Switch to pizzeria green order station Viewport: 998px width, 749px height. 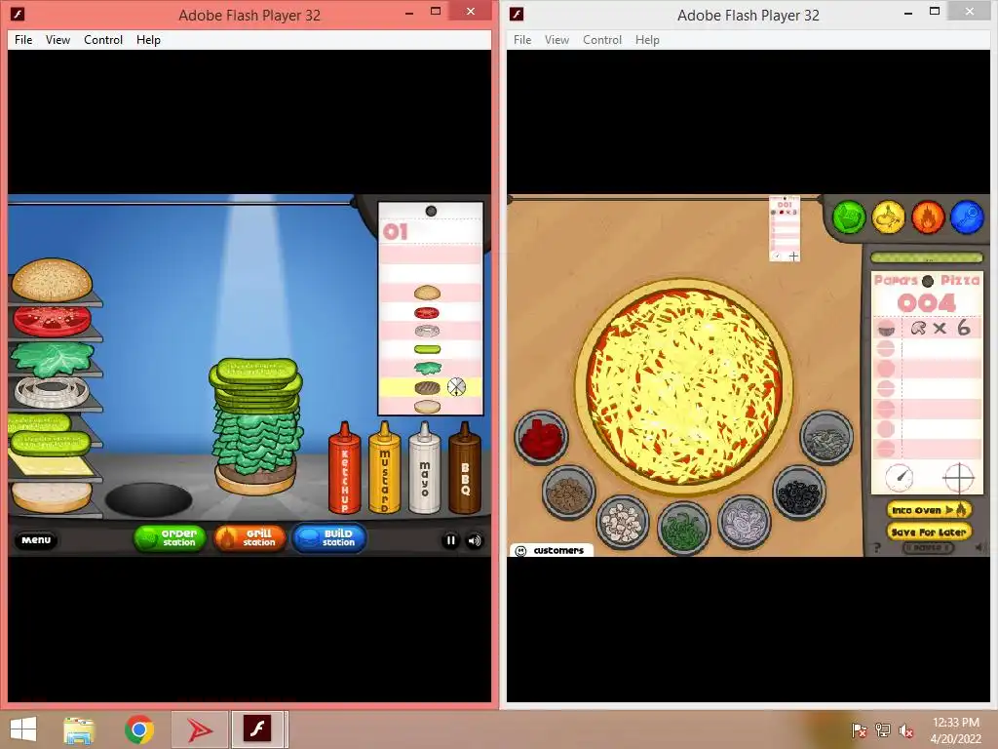[849, 217]
